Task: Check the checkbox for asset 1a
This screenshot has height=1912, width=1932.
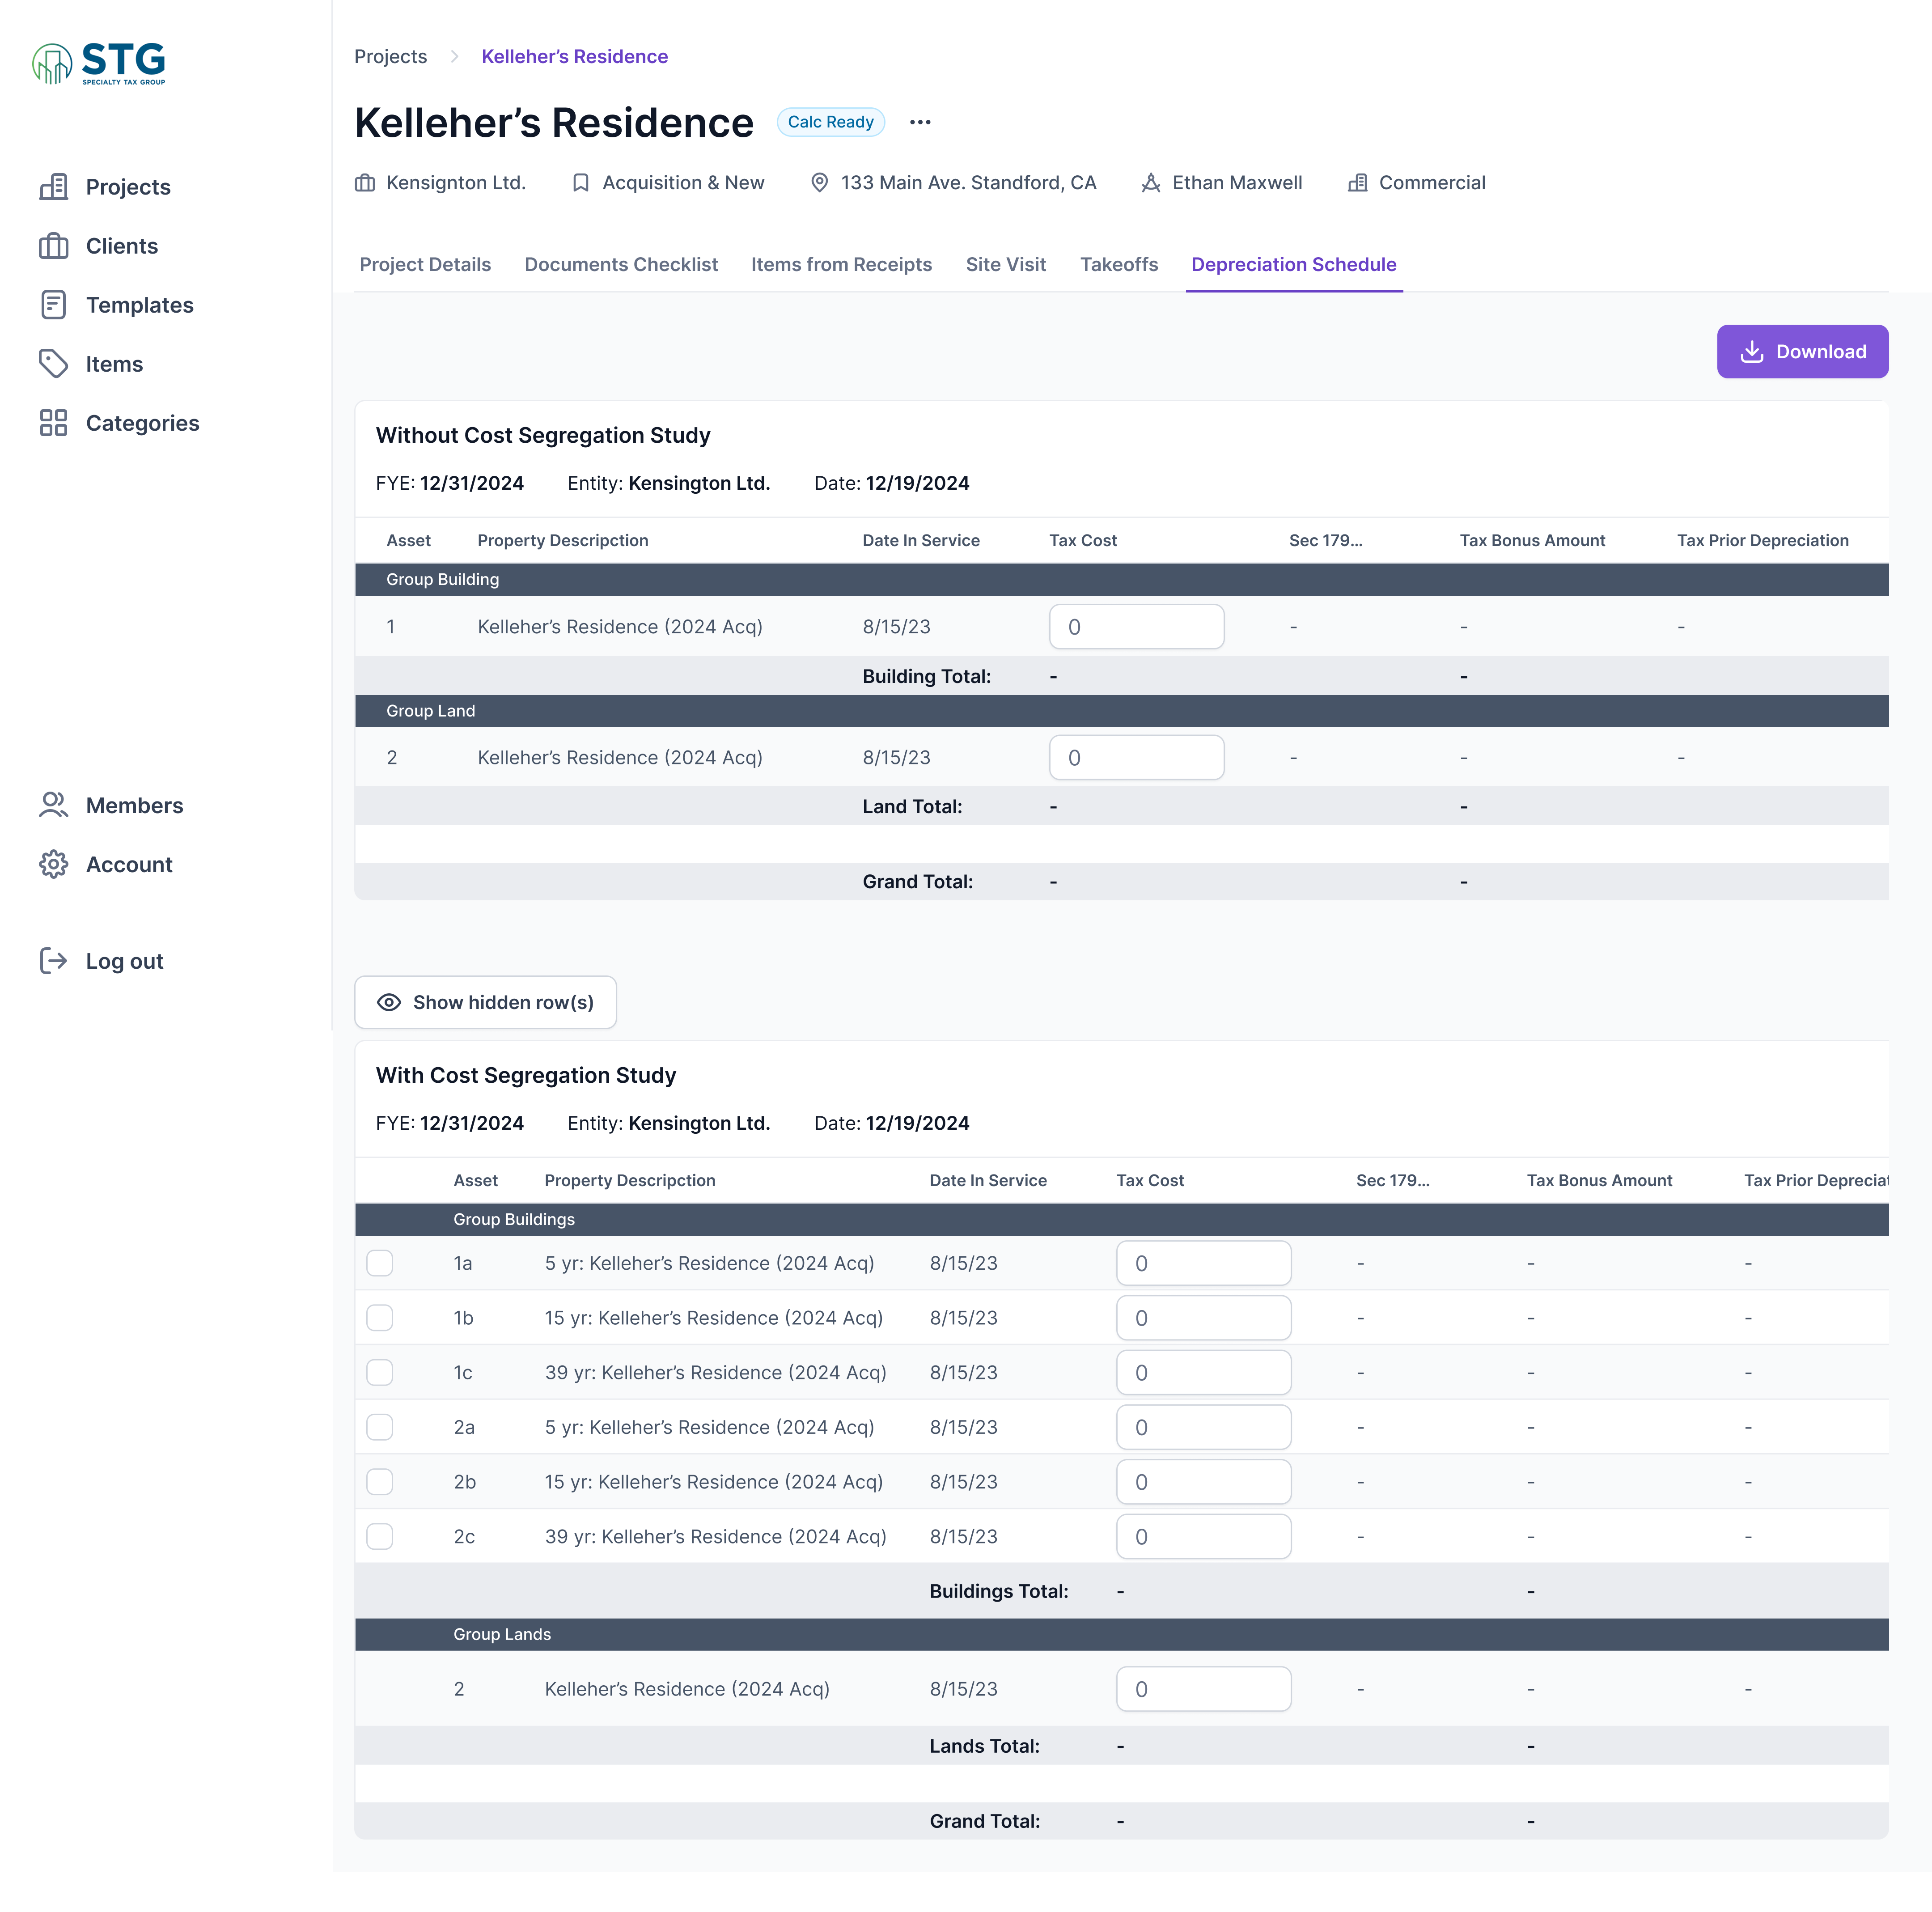Action: (380, 1263)
